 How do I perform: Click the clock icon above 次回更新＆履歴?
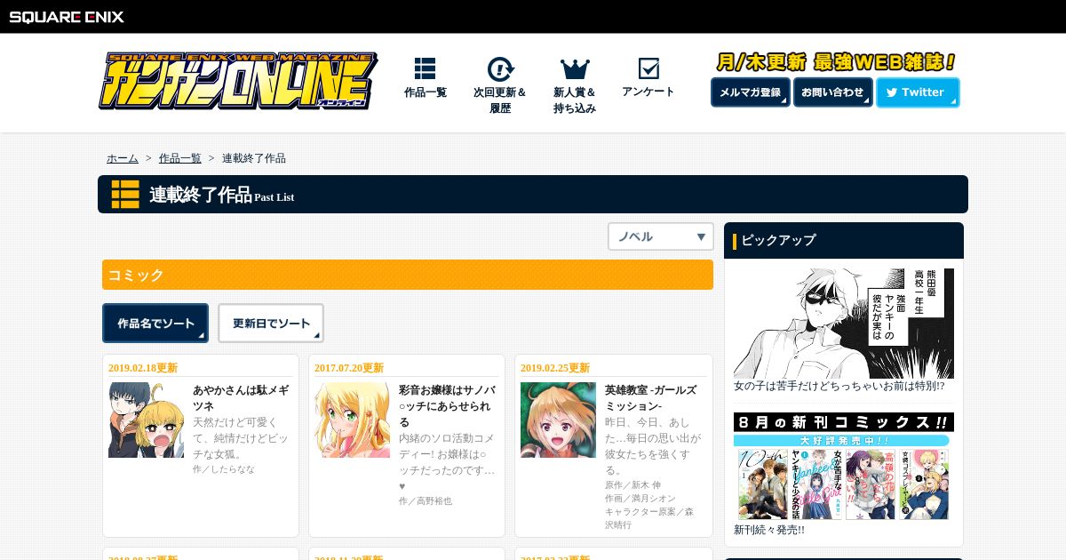pos(500,68)
